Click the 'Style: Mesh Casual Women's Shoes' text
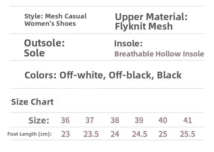The width and height of the screenshot is (214, 152). pyautogui.click(x=55, y=20)
